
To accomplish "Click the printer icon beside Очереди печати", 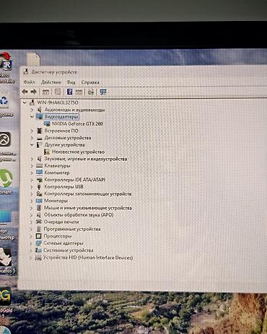I will point(39,221).
